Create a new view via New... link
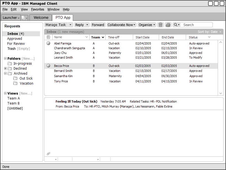The image size is (226, 170). (x=26, y=93)
